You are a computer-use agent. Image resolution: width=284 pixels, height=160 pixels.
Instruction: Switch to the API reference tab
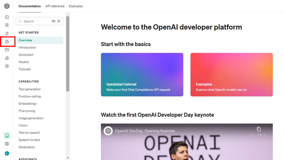pos(55,6)
